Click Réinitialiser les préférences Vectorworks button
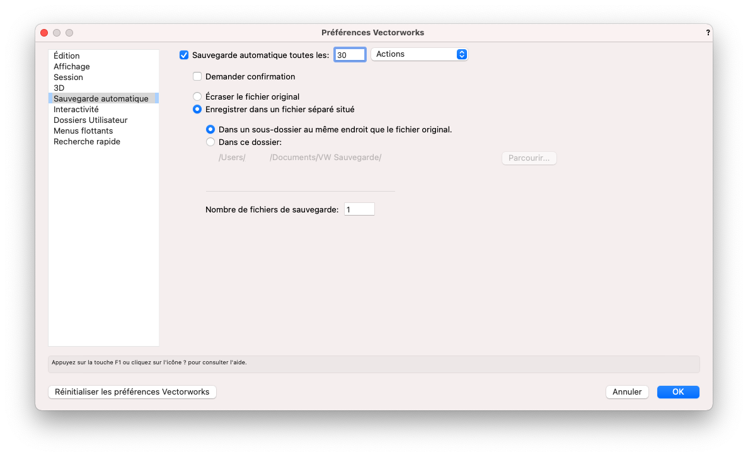The image size is (748, 457). pos(132,391)
